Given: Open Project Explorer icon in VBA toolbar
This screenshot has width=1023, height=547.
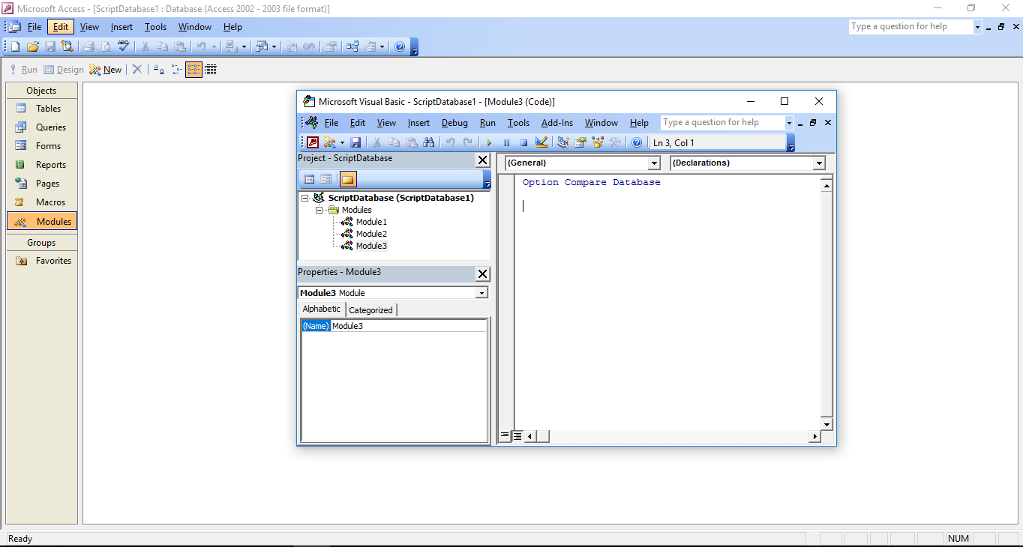Looking at the screenshot, I should click(562, 142).
